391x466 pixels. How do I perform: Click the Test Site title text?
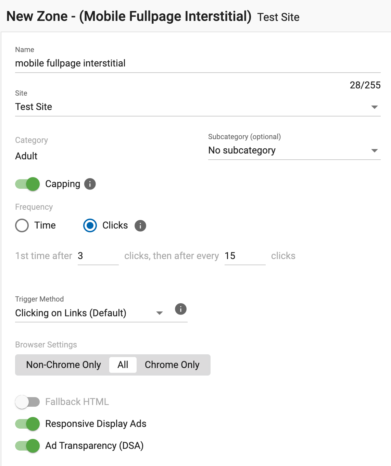coord(278,17)
